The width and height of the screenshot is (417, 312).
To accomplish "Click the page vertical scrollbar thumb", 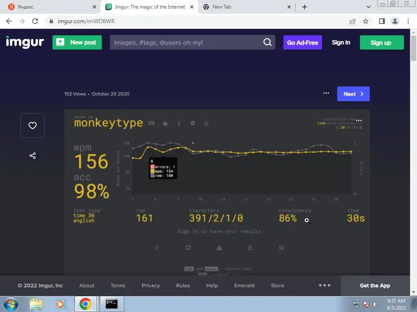I will click(x=413, y=48).
